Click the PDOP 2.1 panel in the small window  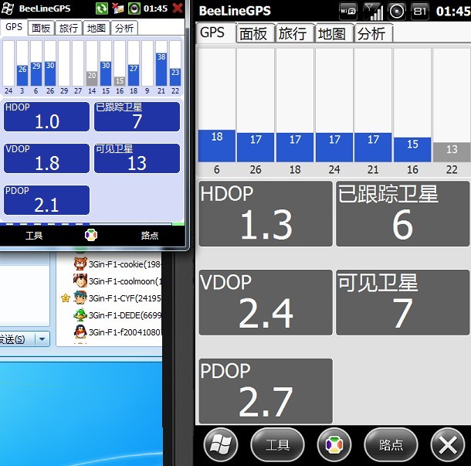[x=46, y=200]
